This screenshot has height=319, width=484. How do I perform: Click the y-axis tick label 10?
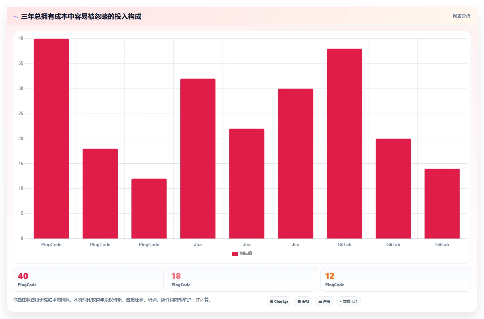tap(21, 188)
